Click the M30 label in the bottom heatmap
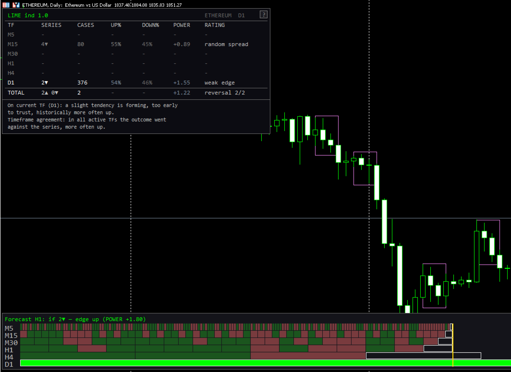 pos(11,343)
